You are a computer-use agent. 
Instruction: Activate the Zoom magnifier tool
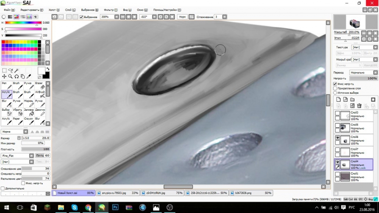(x=10, y=77)
